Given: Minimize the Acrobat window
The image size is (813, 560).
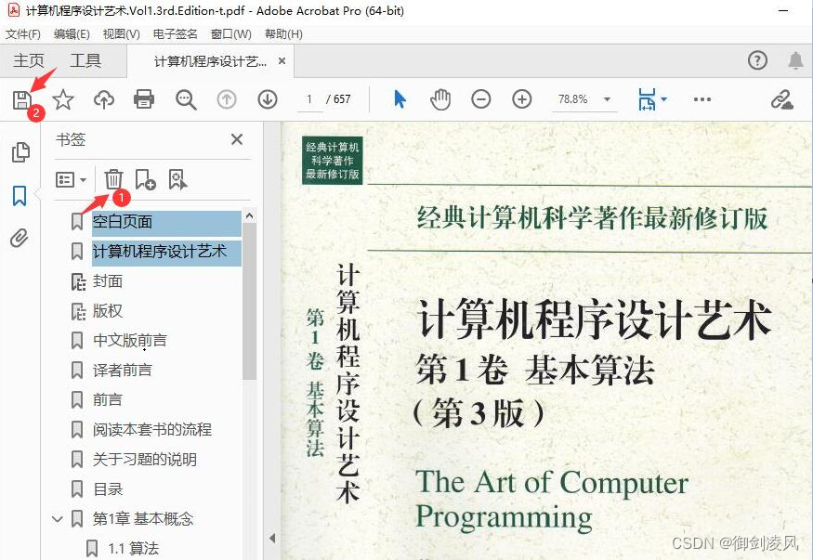Looking at the screenshot, I should [x=783, y=10].
